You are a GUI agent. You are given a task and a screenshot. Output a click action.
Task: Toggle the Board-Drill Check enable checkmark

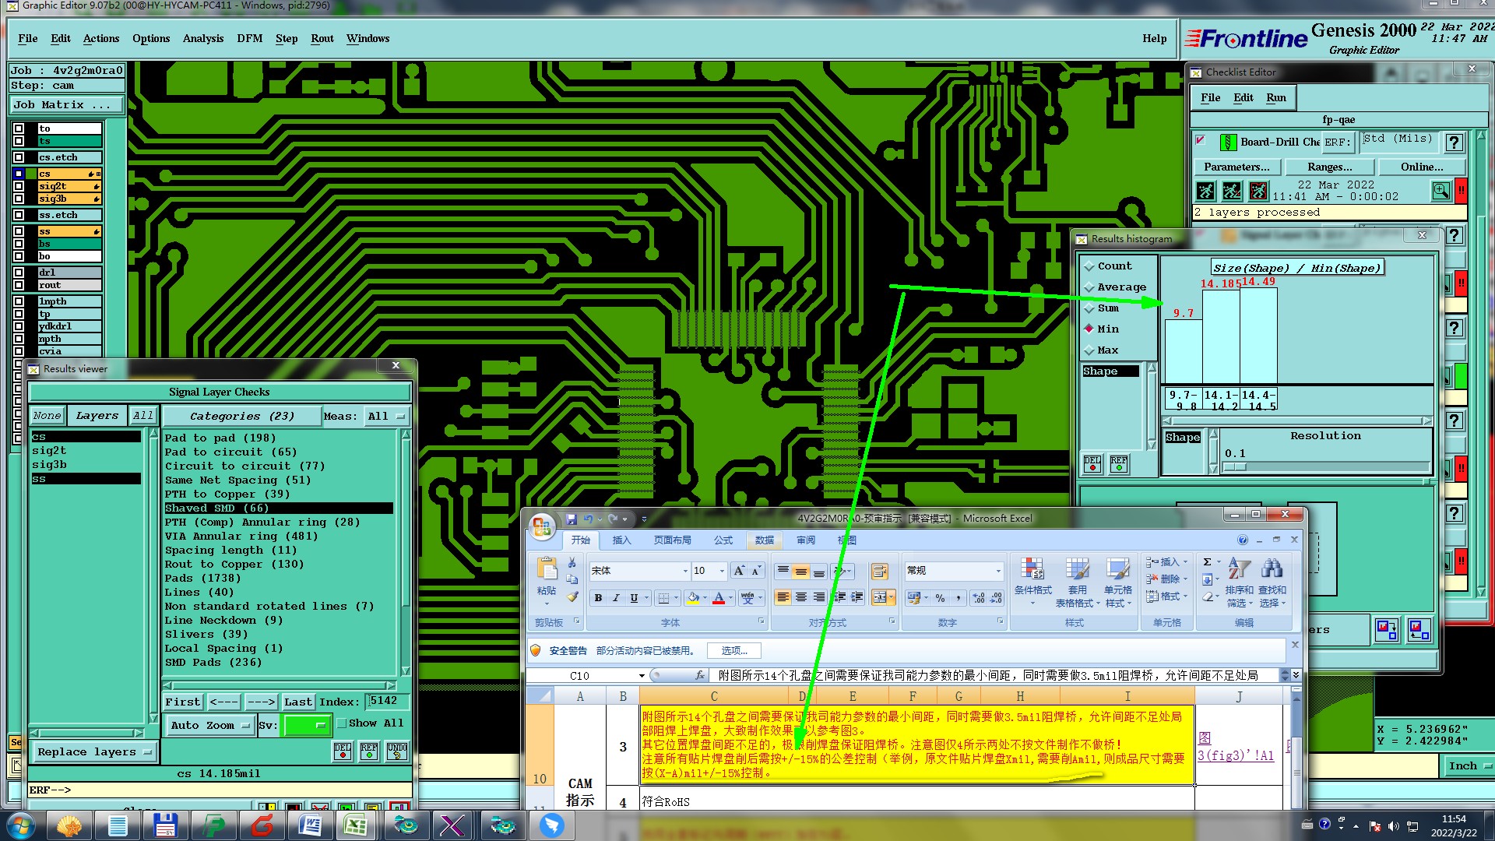[x=1201, y=141]
